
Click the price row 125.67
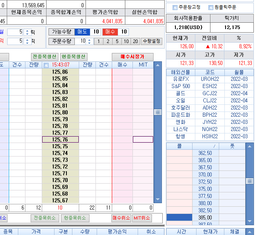pyautogui.click(x=60, y=200)
